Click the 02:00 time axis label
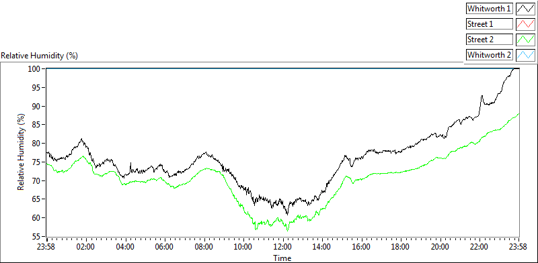Screen dimensions: 538x263 [86, 246]
